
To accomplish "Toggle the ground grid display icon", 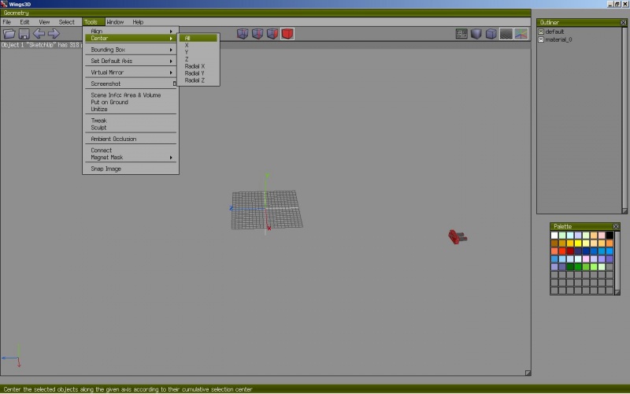I will tap(506, 34).
